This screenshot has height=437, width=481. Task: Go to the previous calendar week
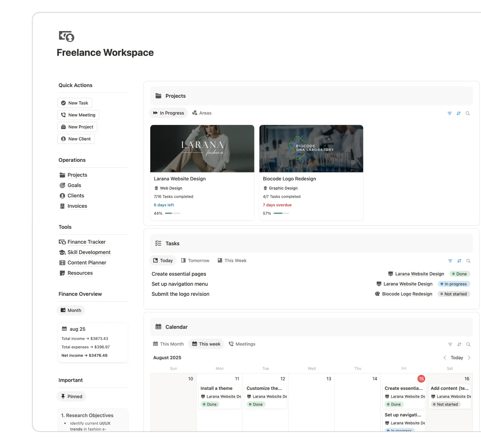tap(445, 358)
